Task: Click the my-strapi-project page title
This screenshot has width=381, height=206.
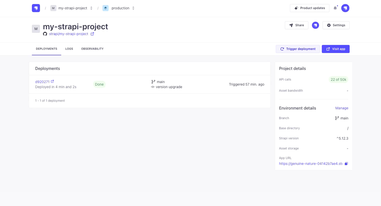Action: [x=75, y=27]
